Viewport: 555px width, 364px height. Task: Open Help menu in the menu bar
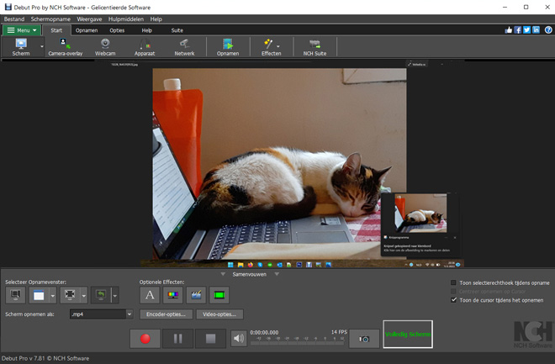pos(156,19)
